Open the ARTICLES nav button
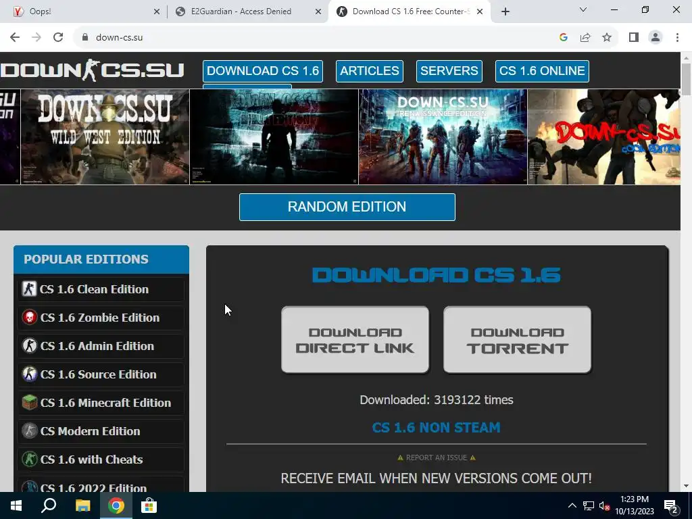 [370, 71]
